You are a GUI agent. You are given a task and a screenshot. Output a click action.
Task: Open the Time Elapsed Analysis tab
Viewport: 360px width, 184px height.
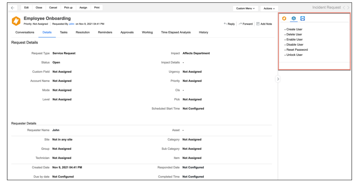(x=176, y=32)
